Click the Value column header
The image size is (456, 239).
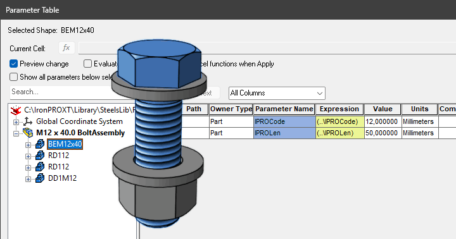click(383, 109)
